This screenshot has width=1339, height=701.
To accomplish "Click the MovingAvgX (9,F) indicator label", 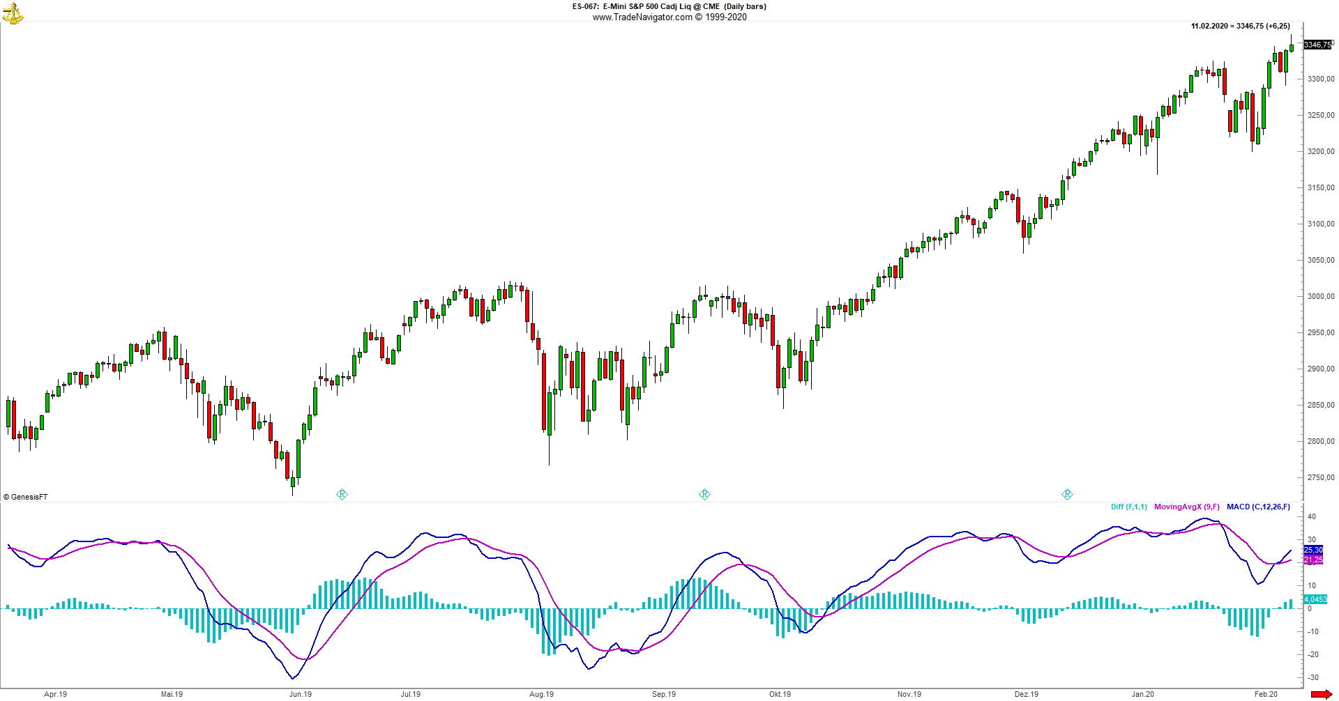I will point(1187,507).
